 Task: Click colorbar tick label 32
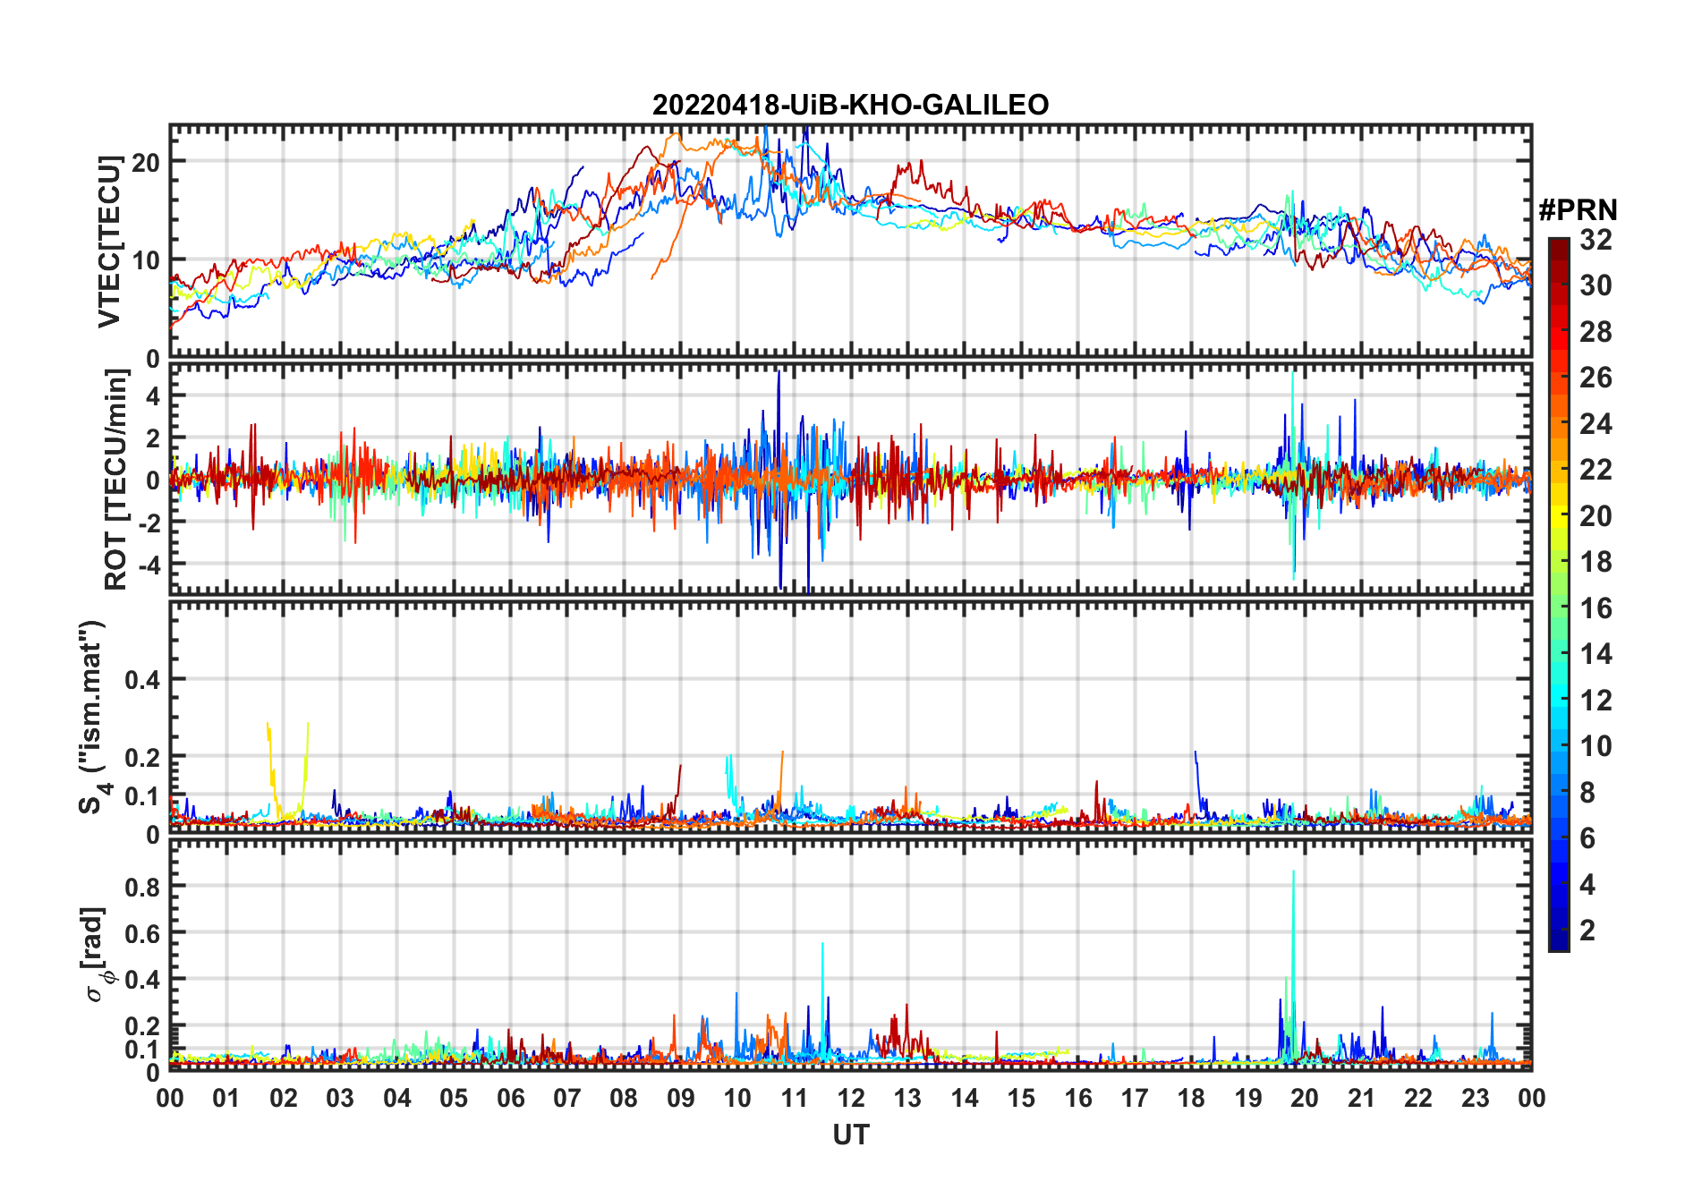coord(1596,240)
